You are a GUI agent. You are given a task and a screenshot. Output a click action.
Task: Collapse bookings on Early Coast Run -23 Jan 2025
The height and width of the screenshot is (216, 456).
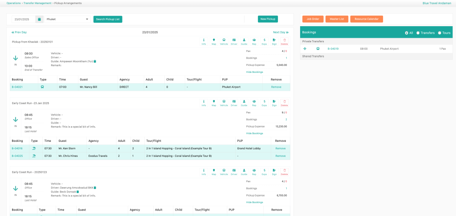pos(254,133)
